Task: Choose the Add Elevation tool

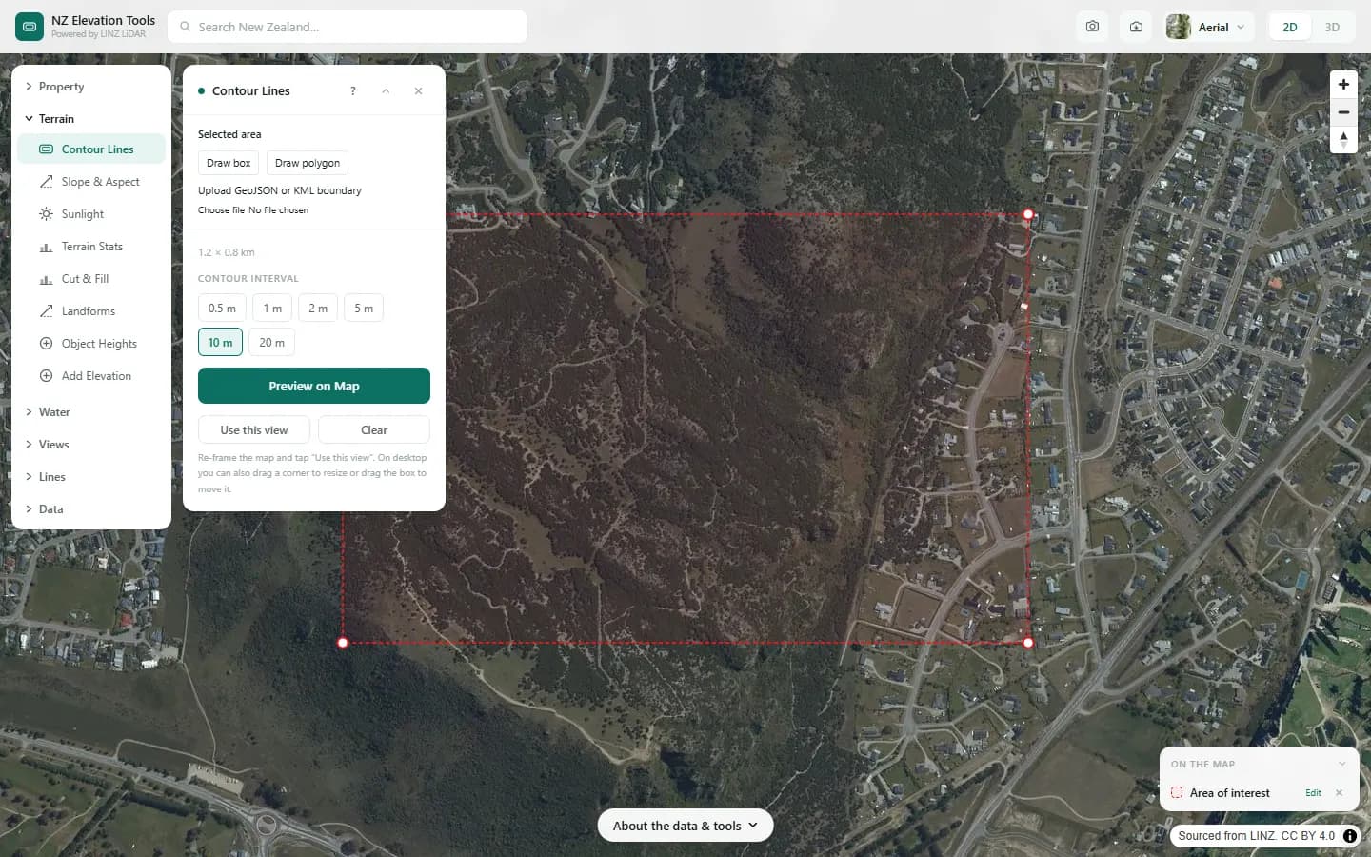Action: (x=91, y=376)
